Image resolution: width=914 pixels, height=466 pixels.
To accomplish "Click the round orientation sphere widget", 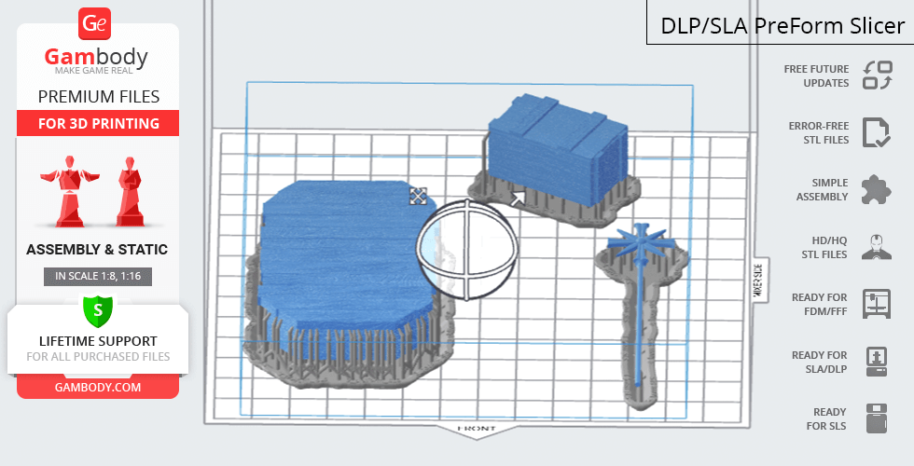I will pos(466,250).
